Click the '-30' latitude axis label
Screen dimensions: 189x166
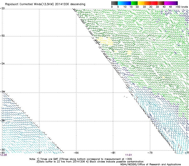2,150
